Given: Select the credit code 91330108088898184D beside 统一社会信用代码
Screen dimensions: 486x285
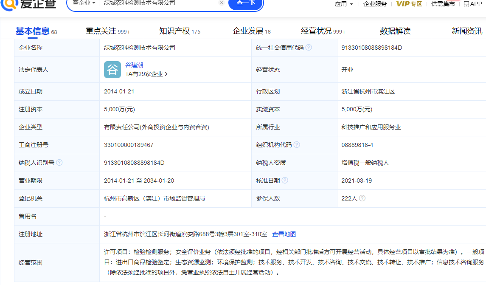Looking at the screenshot, I should 372,48.
